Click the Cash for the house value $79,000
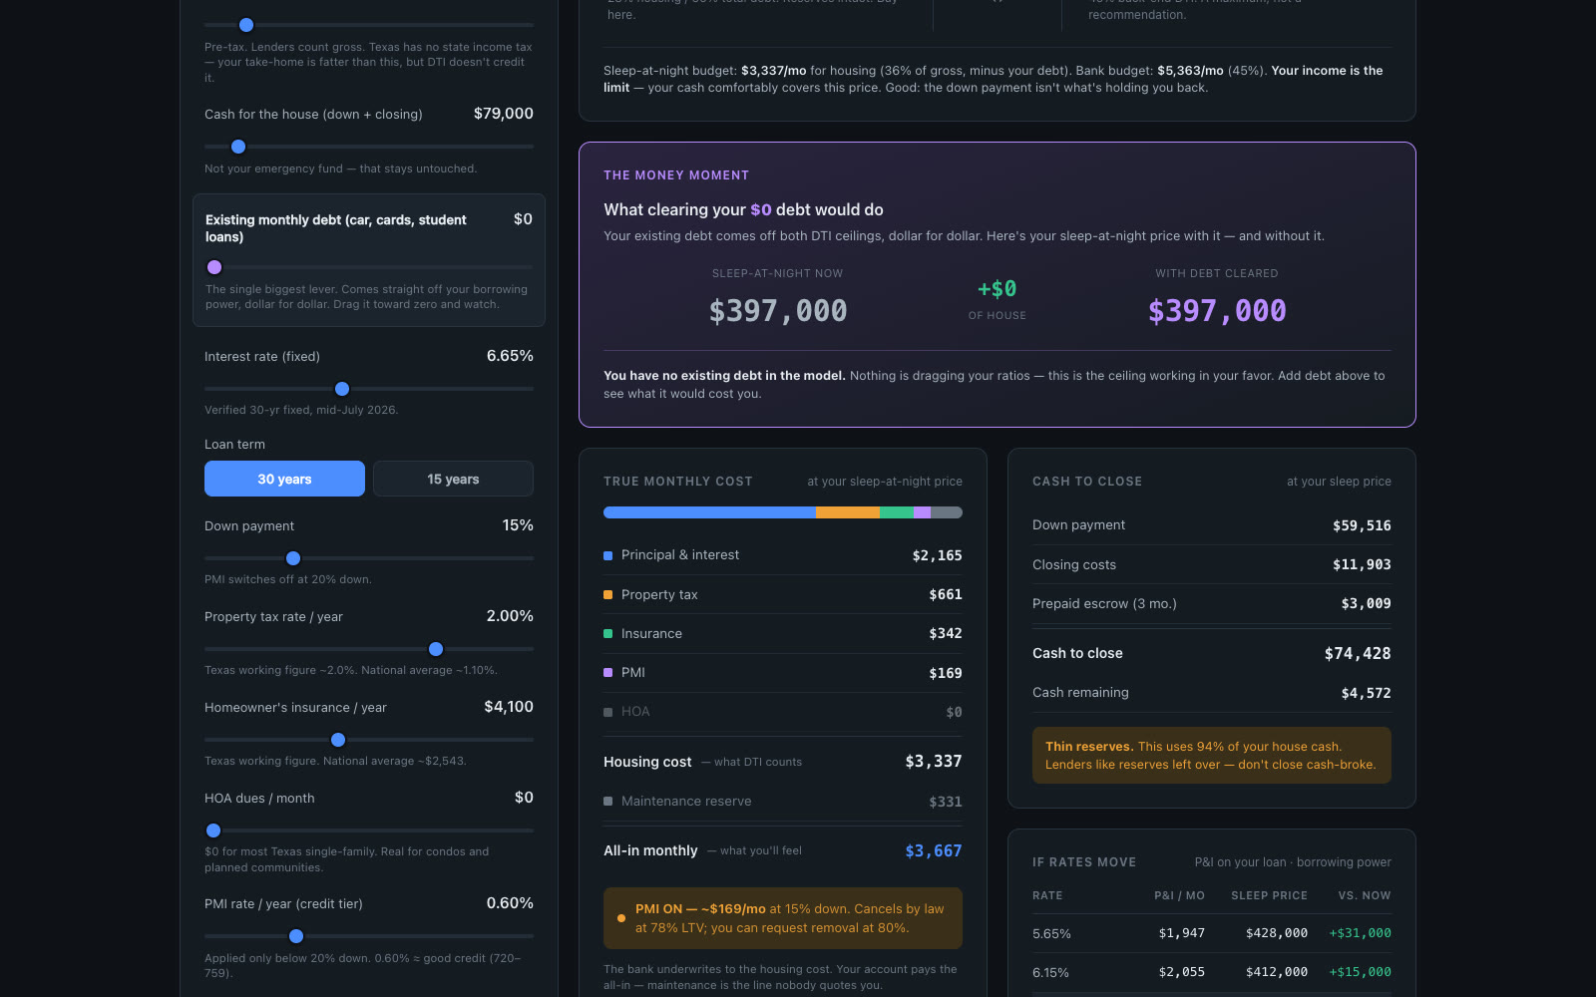Screen dimensions: 1596x997 click(504, 114)
